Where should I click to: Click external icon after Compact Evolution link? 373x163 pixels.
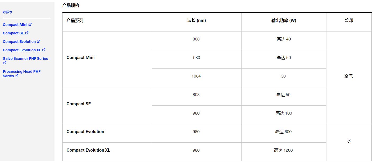pyautogui.click(x=38, y=41)
